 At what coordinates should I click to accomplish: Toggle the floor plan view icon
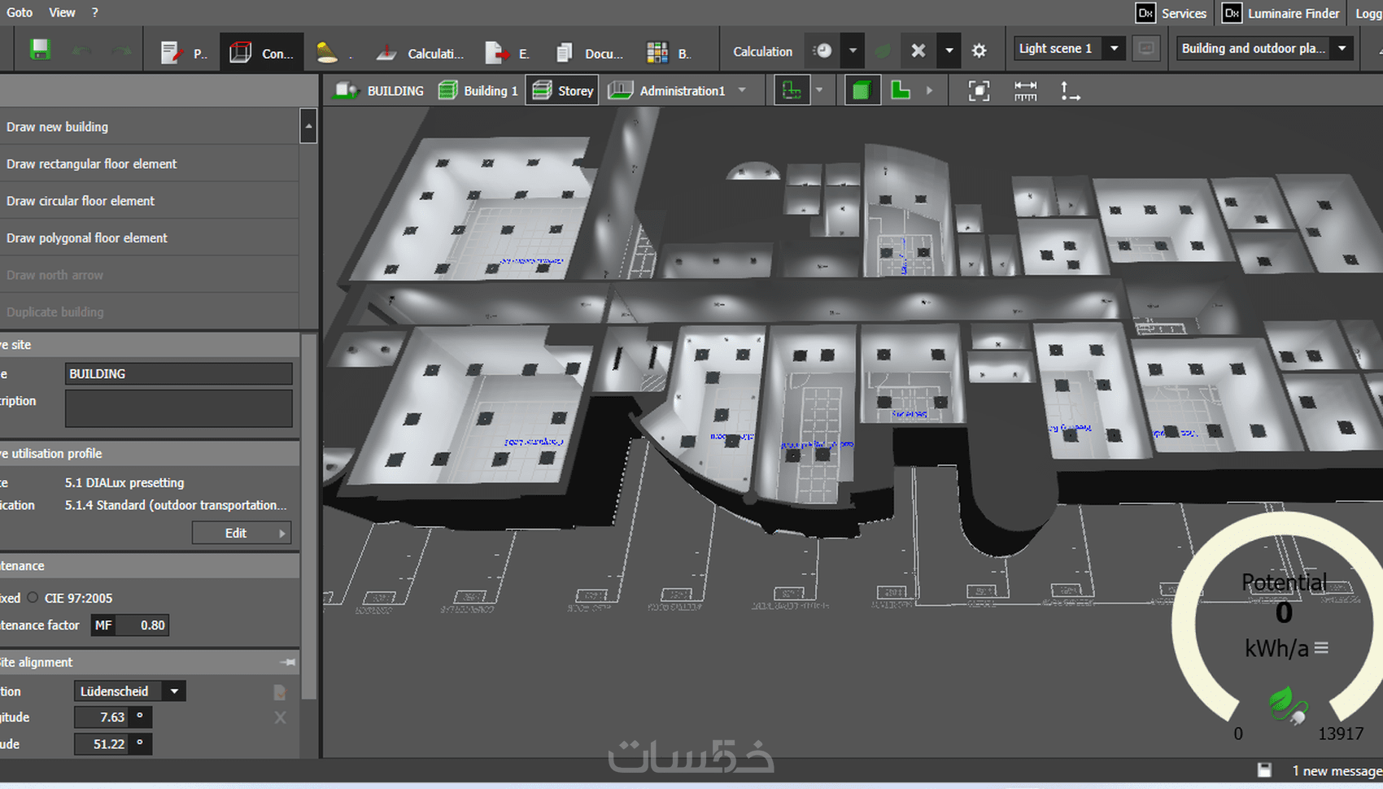(792, 90)
